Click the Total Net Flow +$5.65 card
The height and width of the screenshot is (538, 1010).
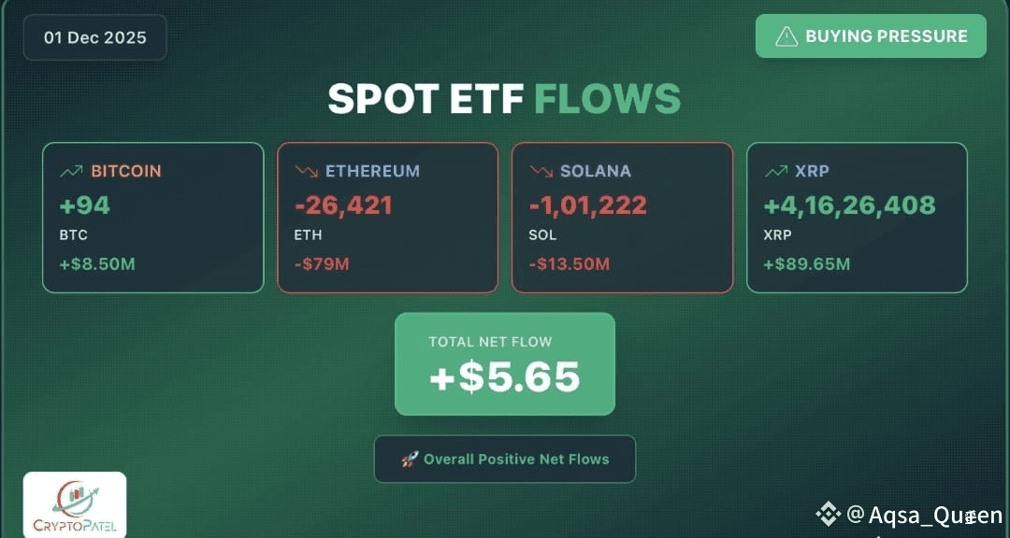(504, 364)
